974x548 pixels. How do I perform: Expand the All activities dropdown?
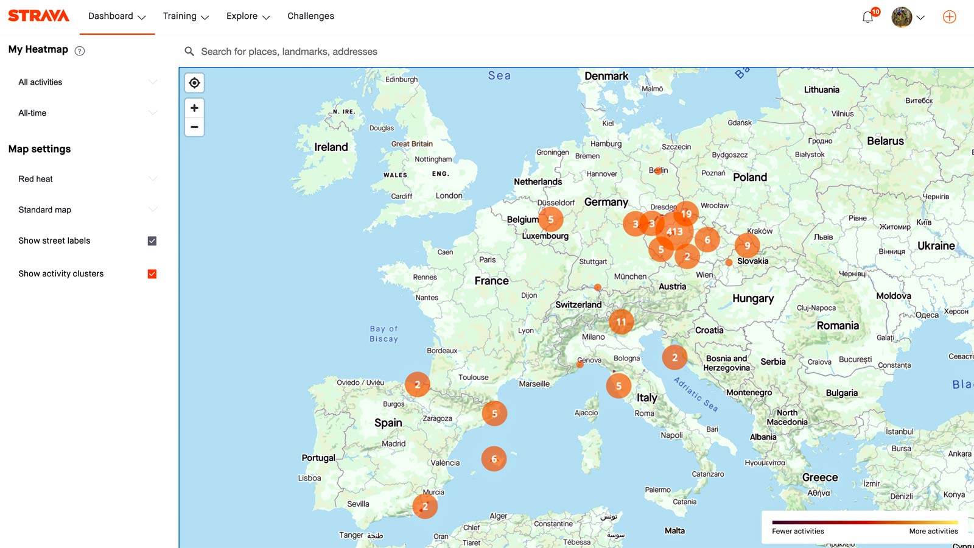pyautogui.click(x=87, y=82)
